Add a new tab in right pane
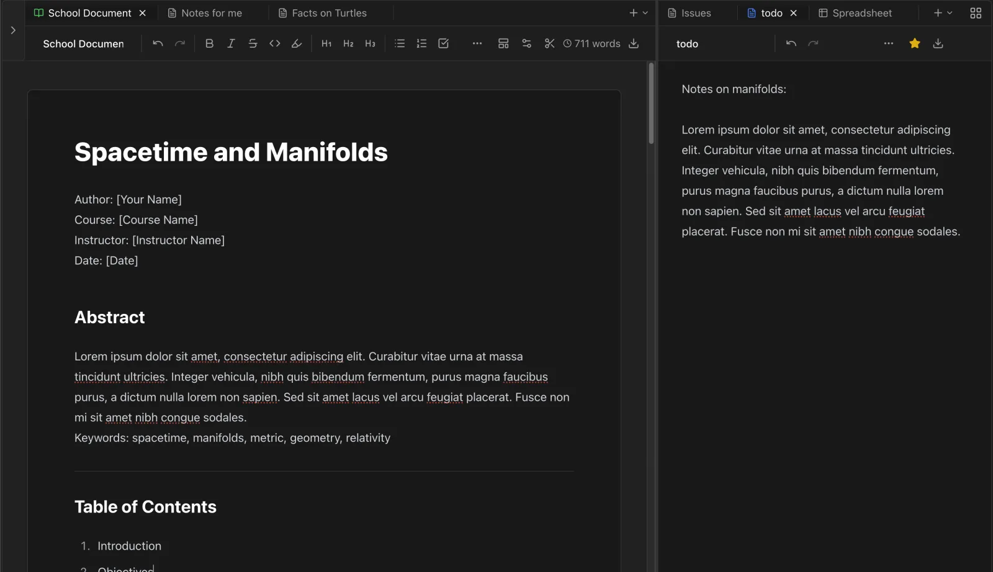 pos(938,12)
